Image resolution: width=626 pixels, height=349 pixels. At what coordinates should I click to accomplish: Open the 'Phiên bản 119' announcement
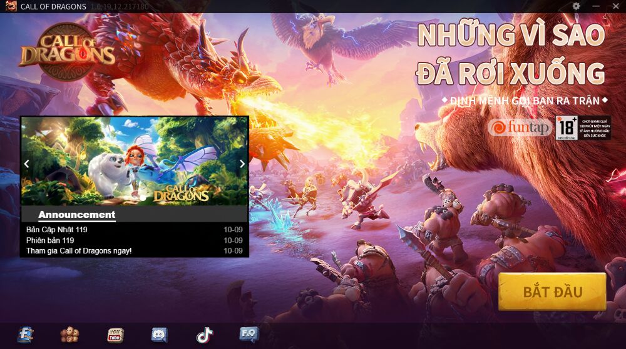[50, 240]
